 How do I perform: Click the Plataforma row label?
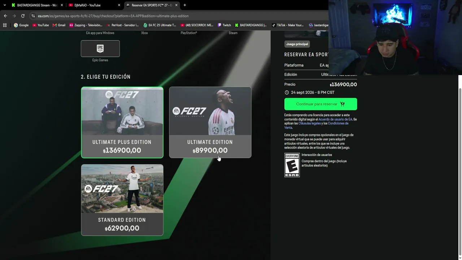coord(294,65)
